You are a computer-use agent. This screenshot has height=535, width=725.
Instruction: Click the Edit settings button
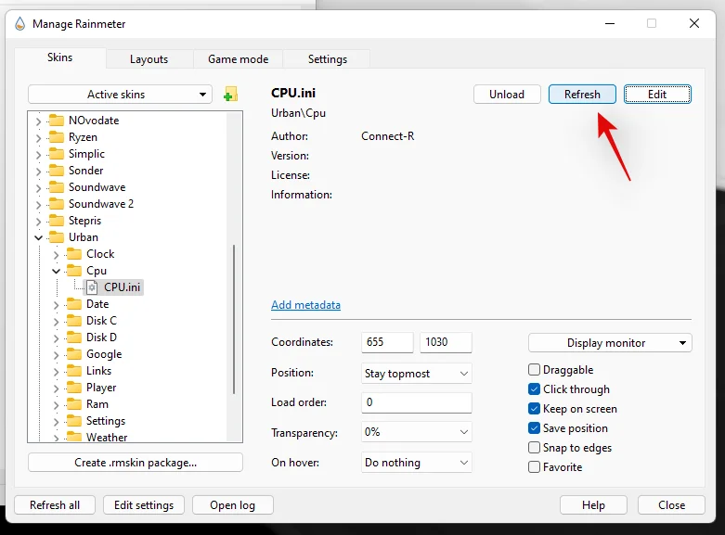(144, 505)
